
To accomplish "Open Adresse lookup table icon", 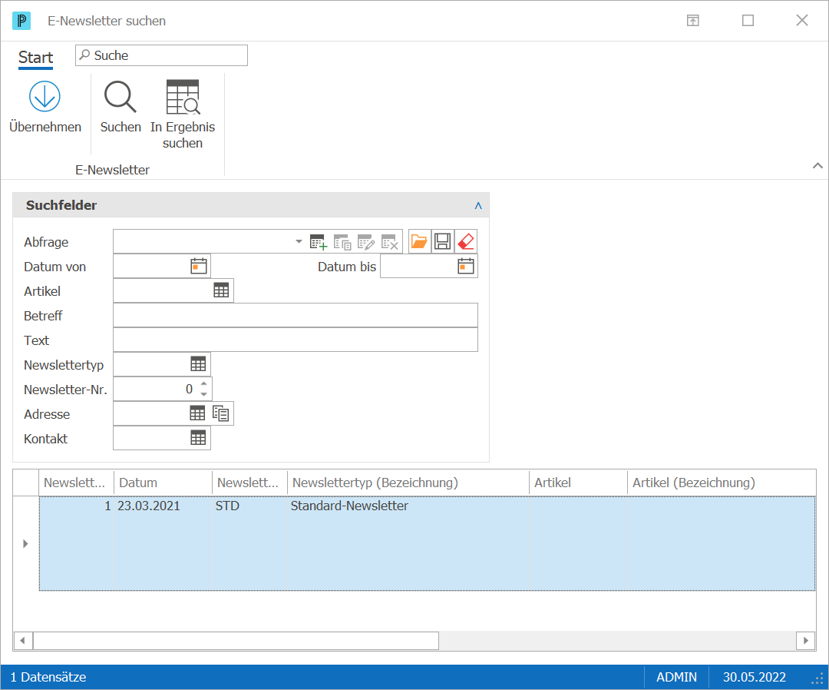I will coord(197,413).
